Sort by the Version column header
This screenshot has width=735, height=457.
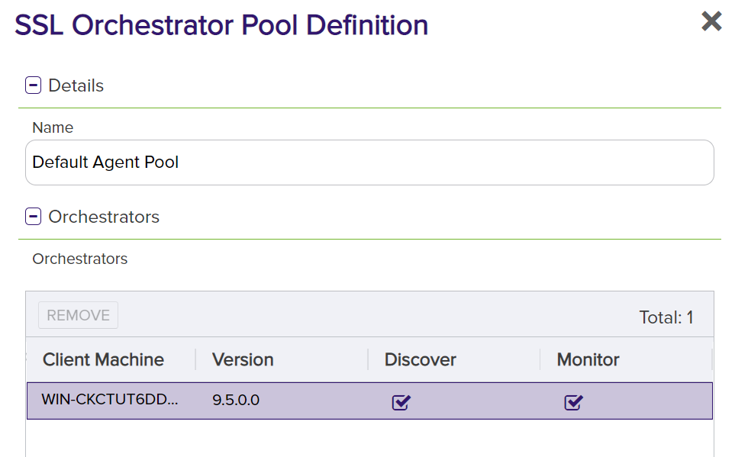coord(243,359)
